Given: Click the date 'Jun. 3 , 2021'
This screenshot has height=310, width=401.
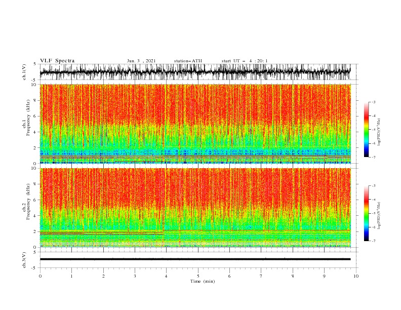Looking at the screenshot, I should click(141, 61).
